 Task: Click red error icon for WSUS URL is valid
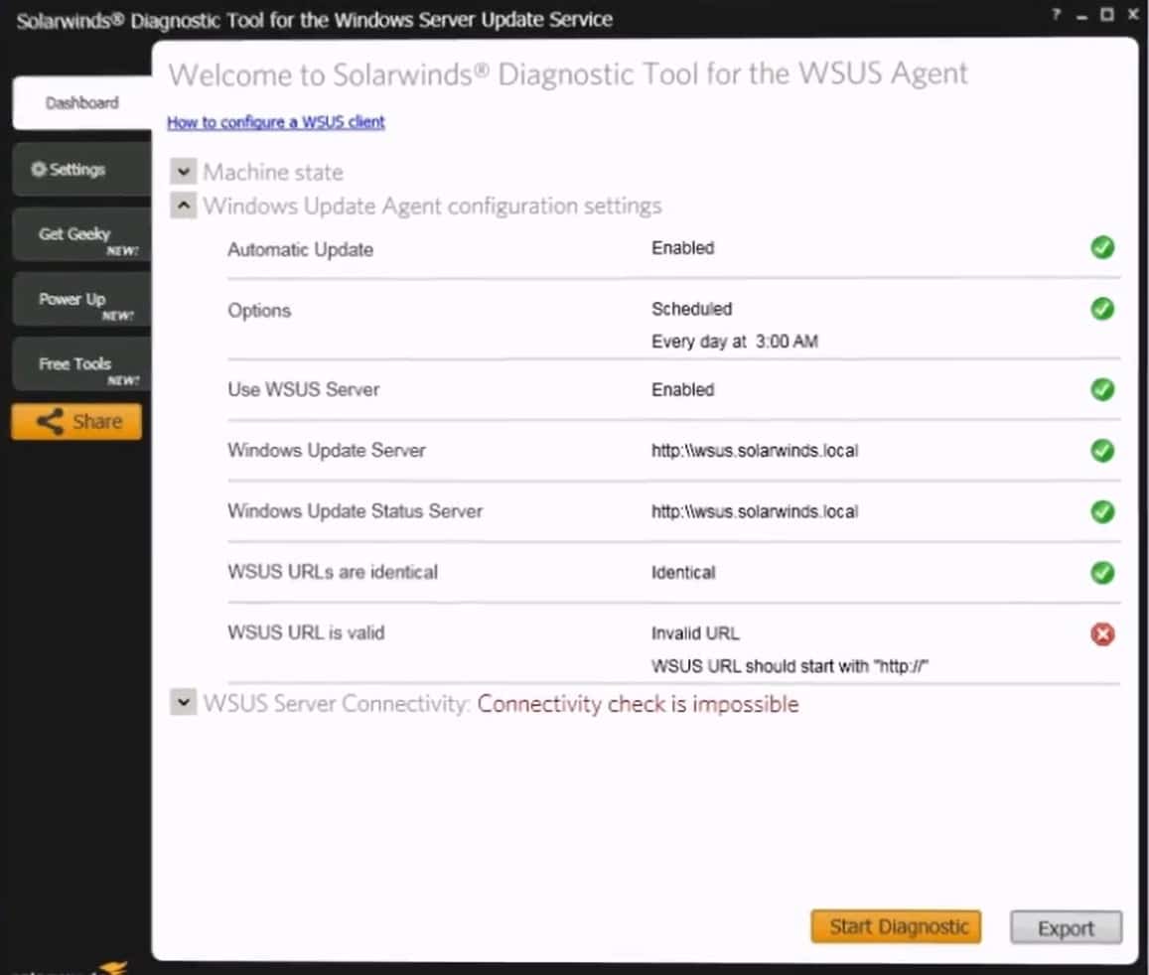tap(1102, 633)
